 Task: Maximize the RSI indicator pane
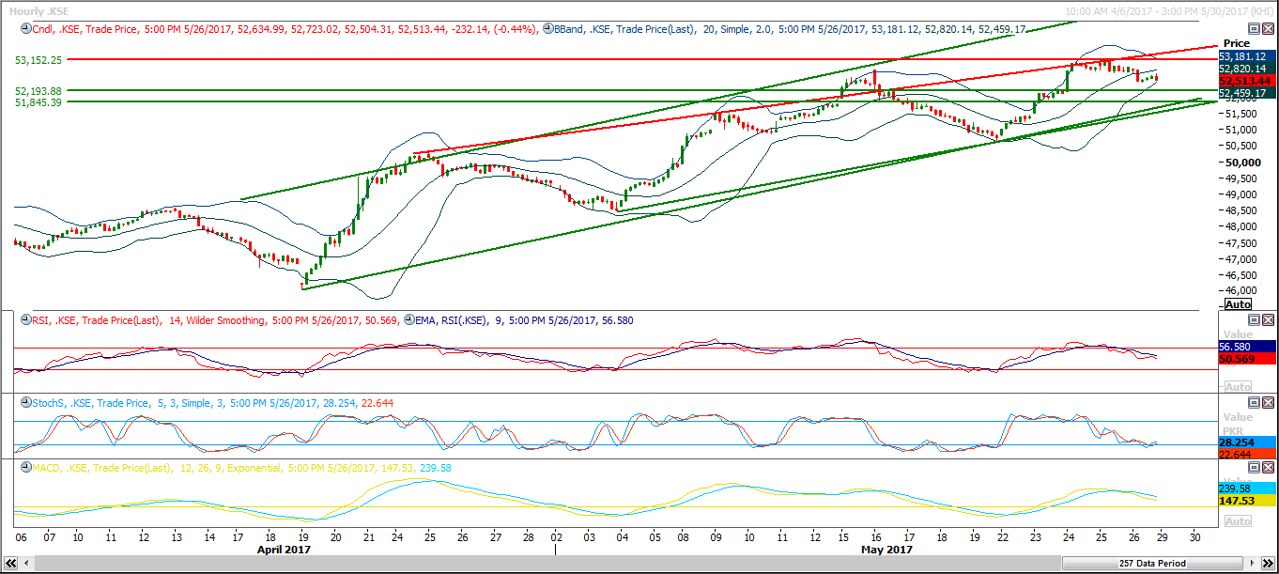coord(1253,320)
